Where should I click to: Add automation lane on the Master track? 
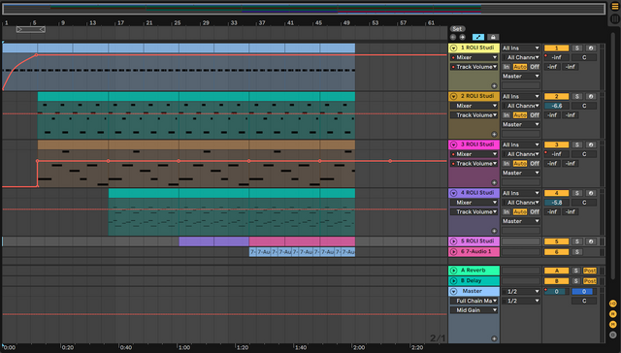494,338
